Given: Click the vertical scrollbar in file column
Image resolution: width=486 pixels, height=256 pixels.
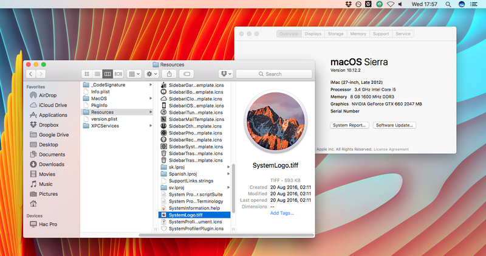Looking at the screenshot, I should (x=233, y=189).
